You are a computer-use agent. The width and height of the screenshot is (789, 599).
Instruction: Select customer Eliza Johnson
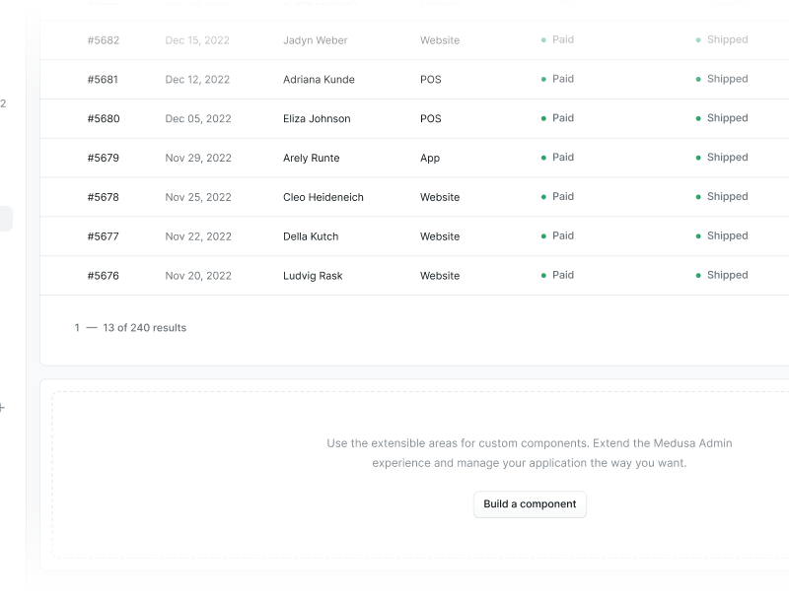click(x=317, y=118)
